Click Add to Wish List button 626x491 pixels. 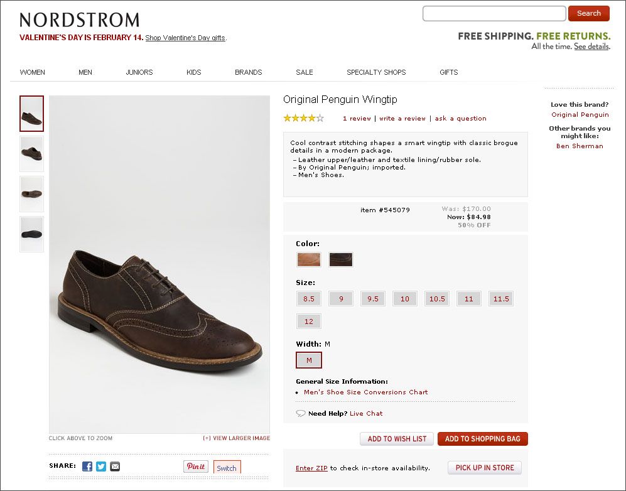(397, 439)
